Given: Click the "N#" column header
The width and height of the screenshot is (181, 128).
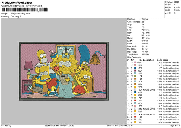Looking at the screenshot, I should (x=132, y=60).
